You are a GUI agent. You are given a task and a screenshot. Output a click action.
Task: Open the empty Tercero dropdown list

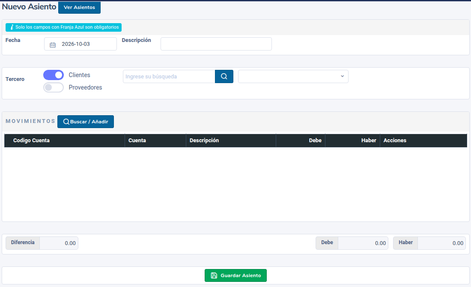point(293,76)
